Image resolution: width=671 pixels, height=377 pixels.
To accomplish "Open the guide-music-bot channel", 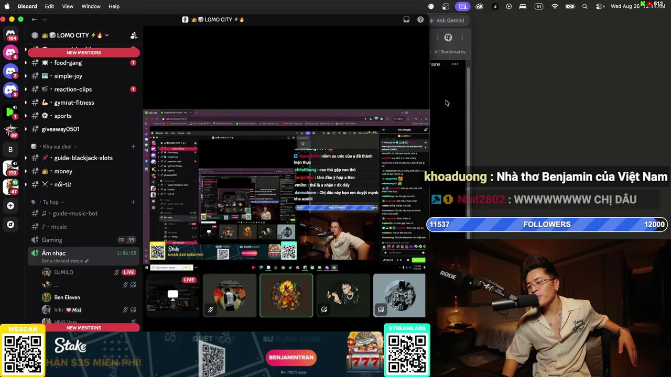I will pos(84,214).
